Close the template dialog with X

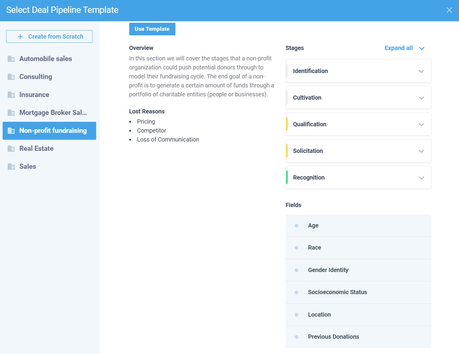(449, 10)
